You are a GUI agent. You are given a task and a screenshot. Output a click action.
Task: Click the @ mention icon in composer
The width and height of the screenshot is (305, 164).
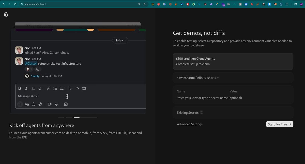pos(40,104)
